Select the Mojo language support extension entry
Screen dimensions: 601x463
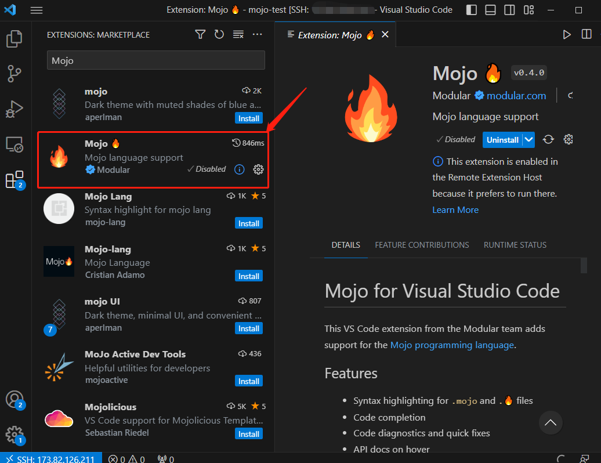click(x=153, y=160)
